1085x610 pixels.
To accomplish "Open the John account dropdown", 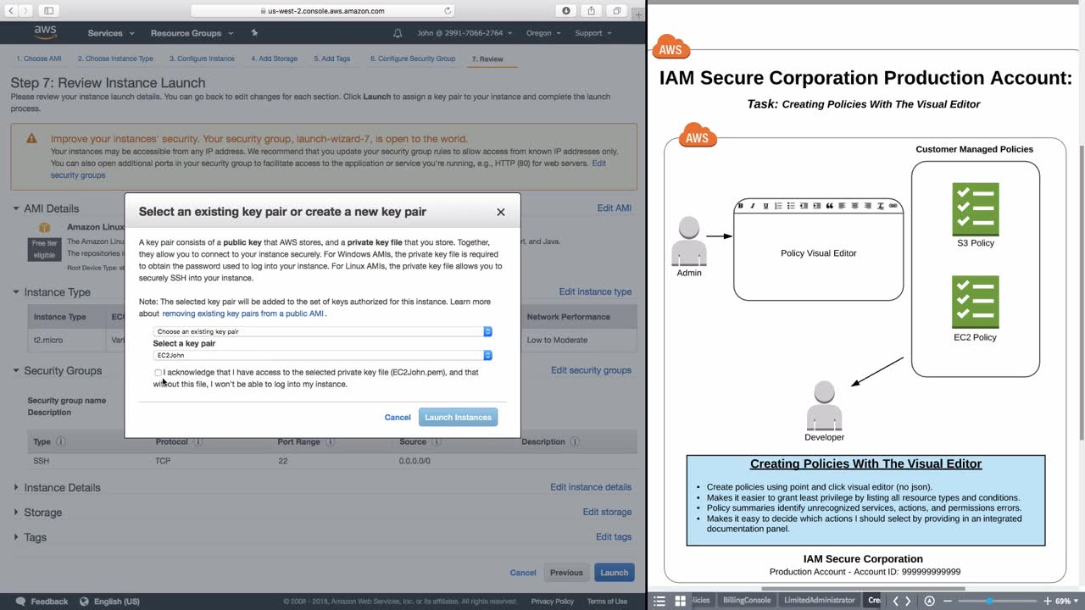I will coord(465,33).
